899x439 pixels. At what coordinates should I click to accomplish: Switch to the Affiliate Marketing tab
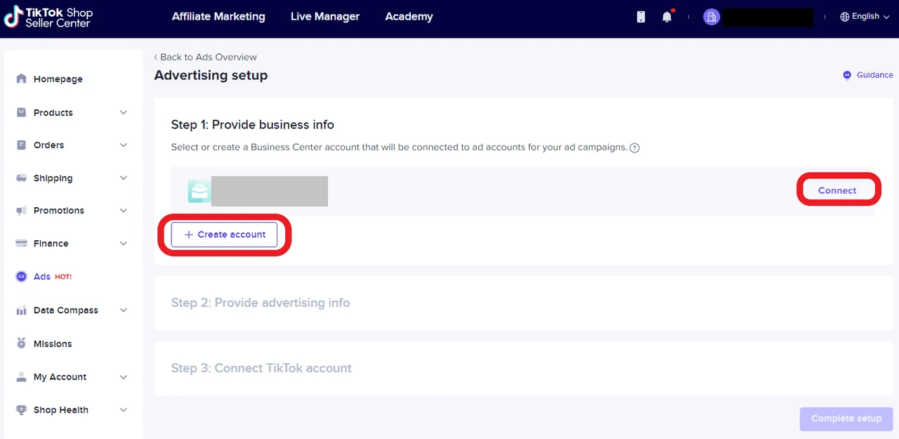click(218, 17)
